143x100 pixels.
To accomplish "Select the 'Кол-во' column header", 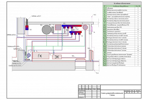I will [138, 6].
